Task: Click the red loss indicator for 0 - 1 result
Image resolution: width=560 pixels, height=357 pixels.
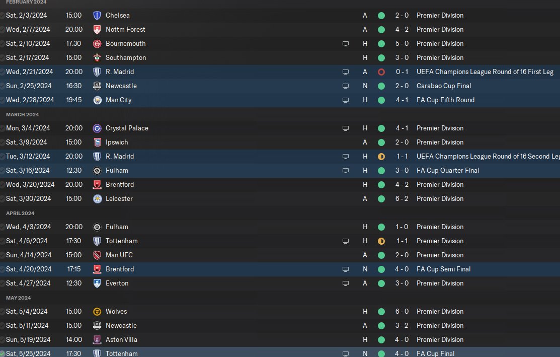Action: pos(381,72)
